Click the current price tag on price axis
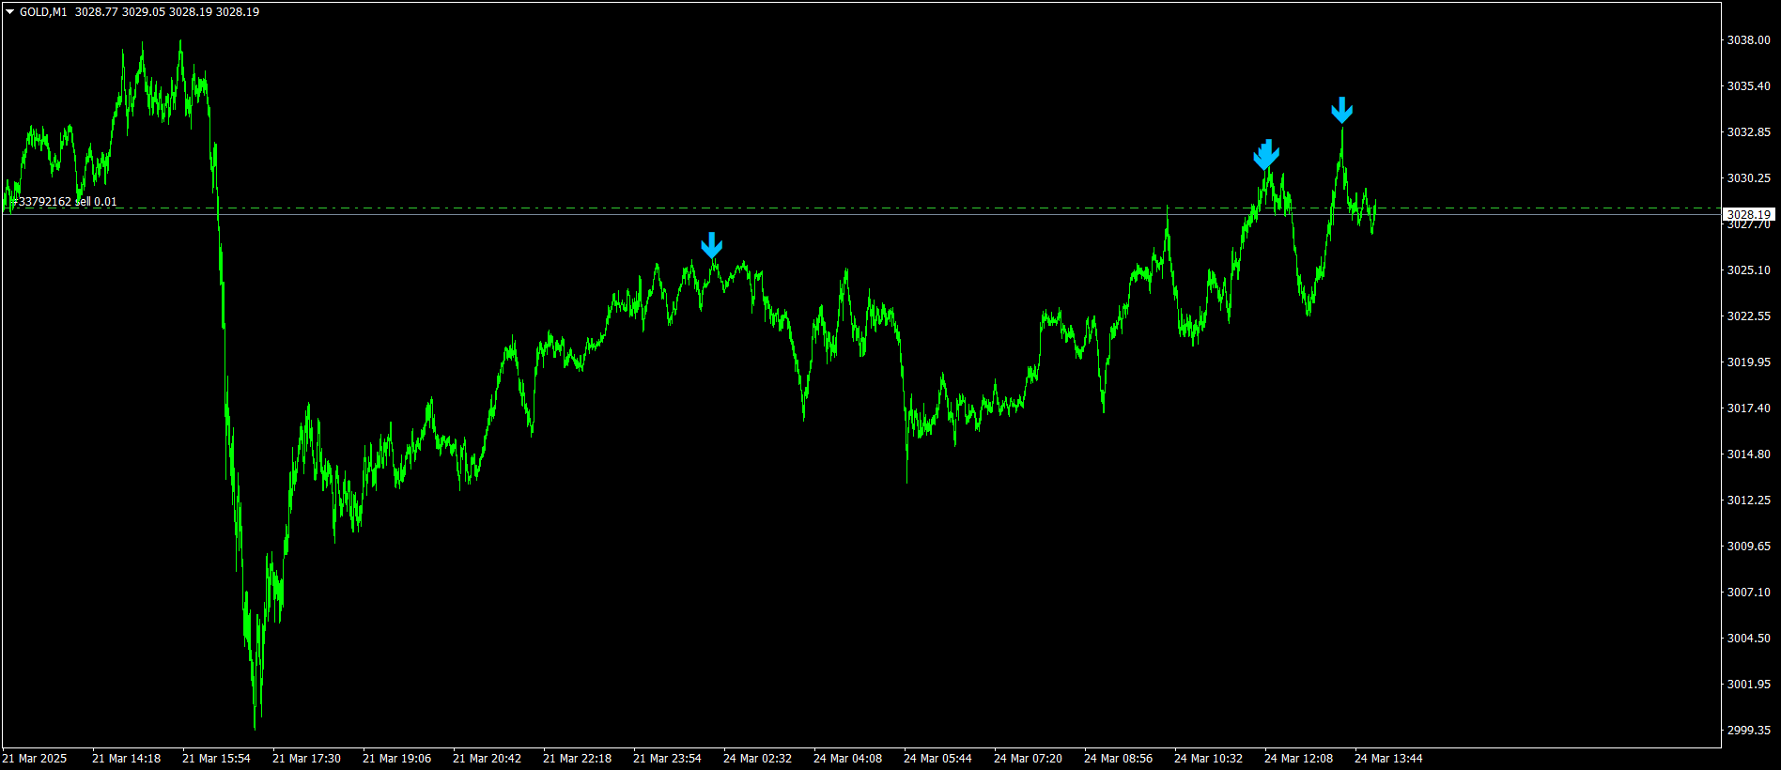Screen dimensions: 1781x770 (1749, 214)
